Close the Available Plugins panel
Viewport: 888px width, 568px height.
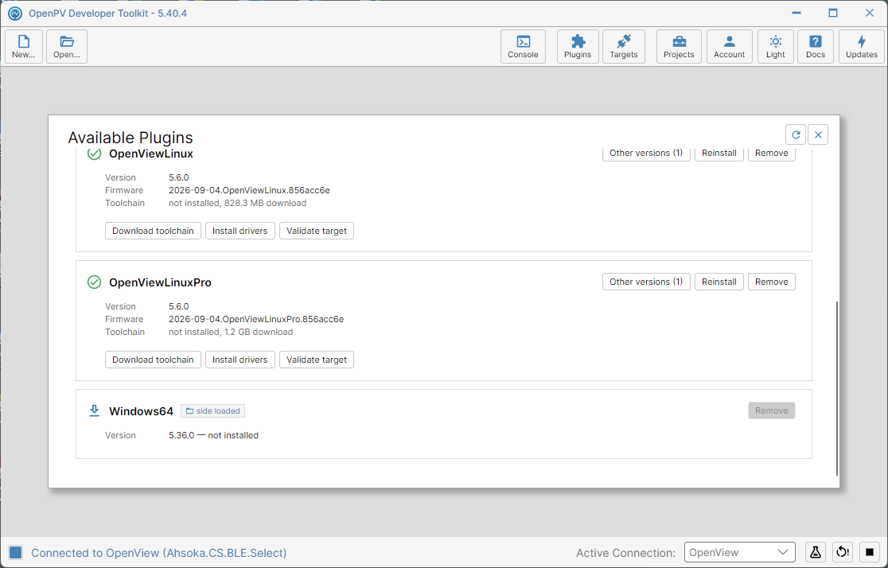coord(818,134)
